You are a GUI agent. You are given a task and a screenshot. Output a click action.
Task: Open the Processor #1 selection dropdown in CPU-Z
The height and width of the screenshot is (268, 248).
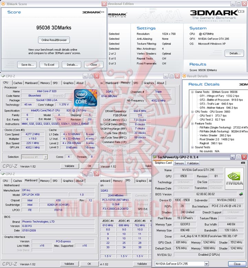[x=45, y=157]
